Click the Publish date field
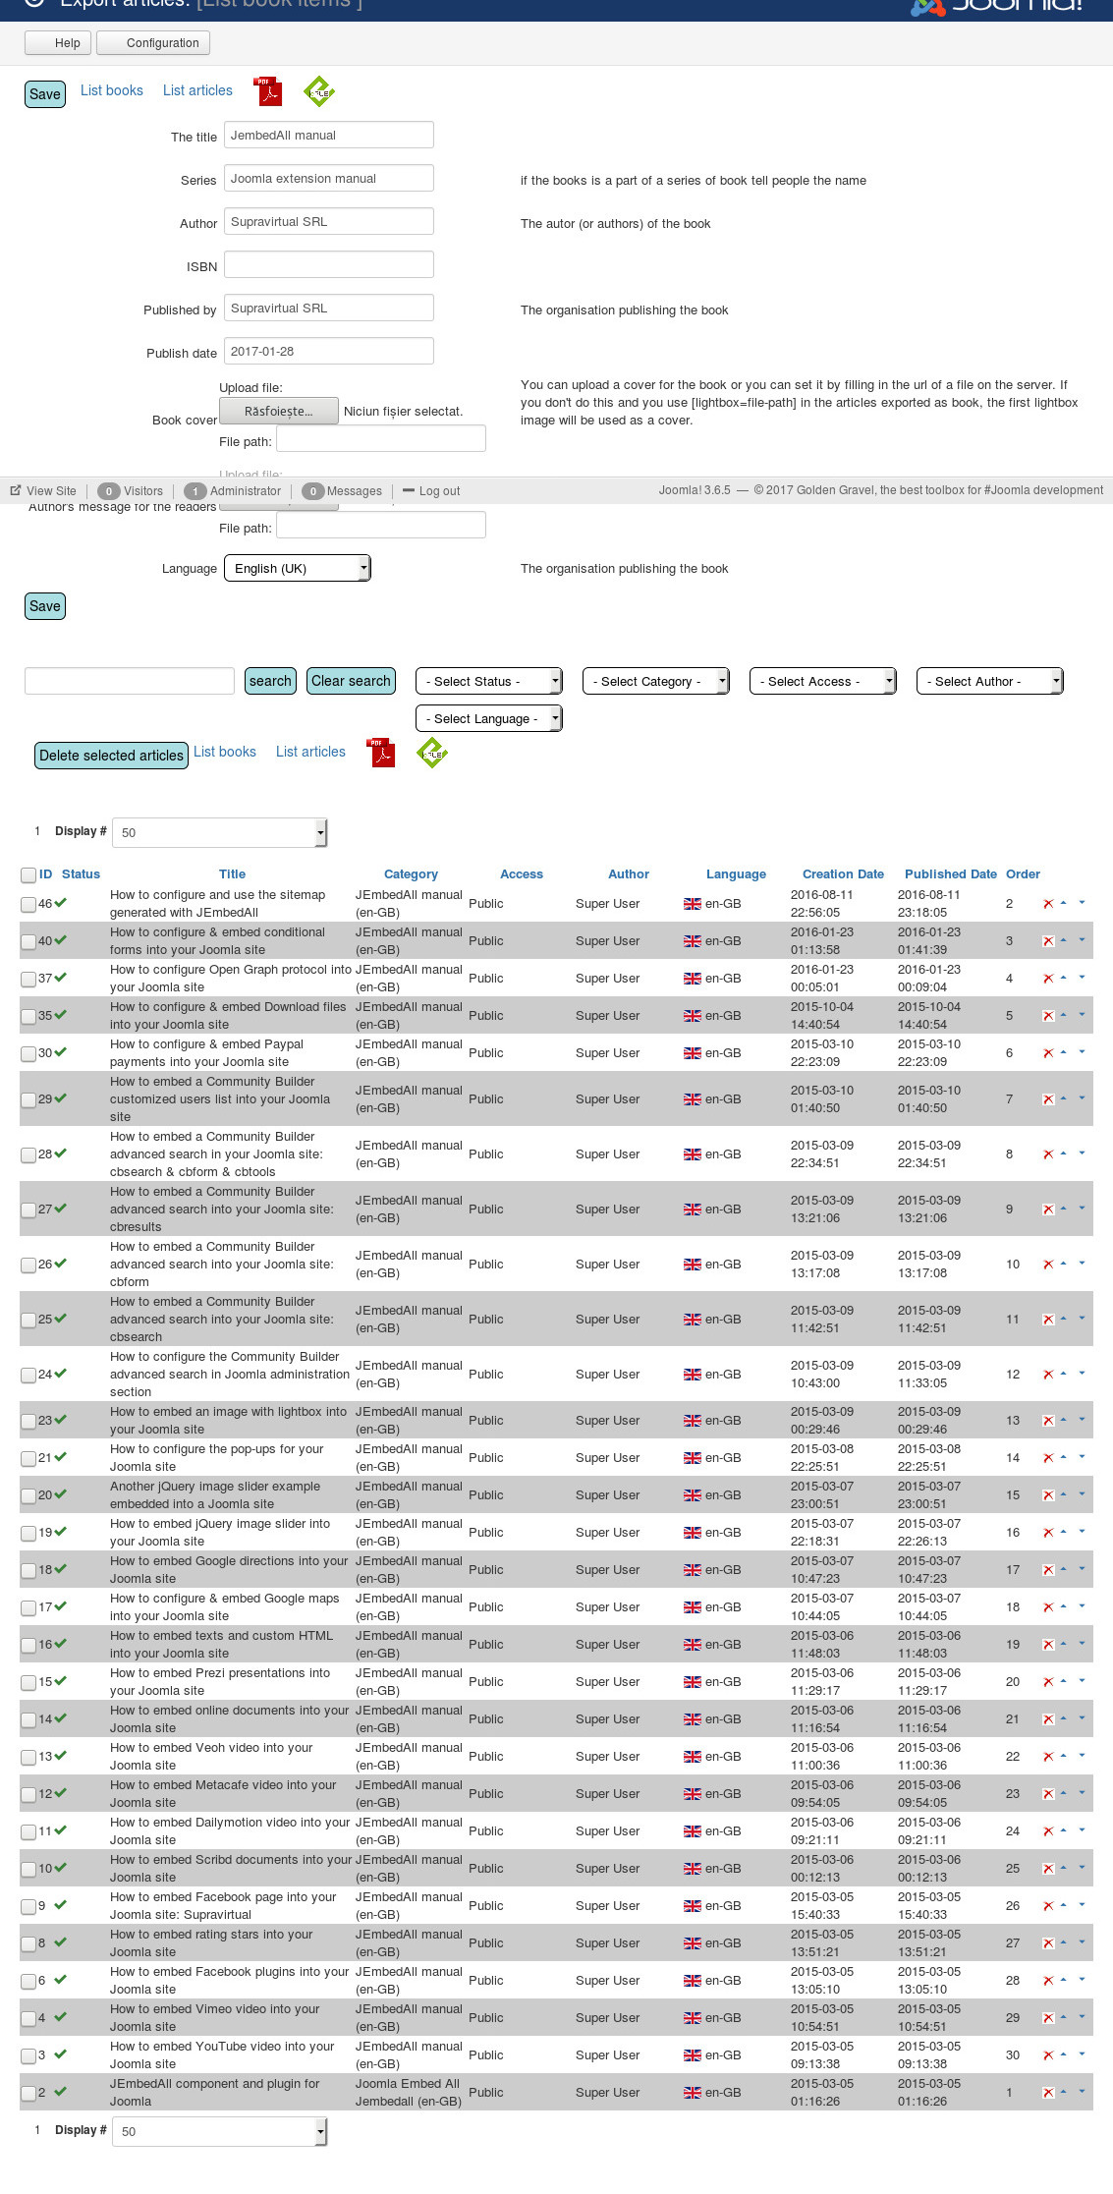The height and width of the screenshot is (2194, 1113). tap(329, 351)
